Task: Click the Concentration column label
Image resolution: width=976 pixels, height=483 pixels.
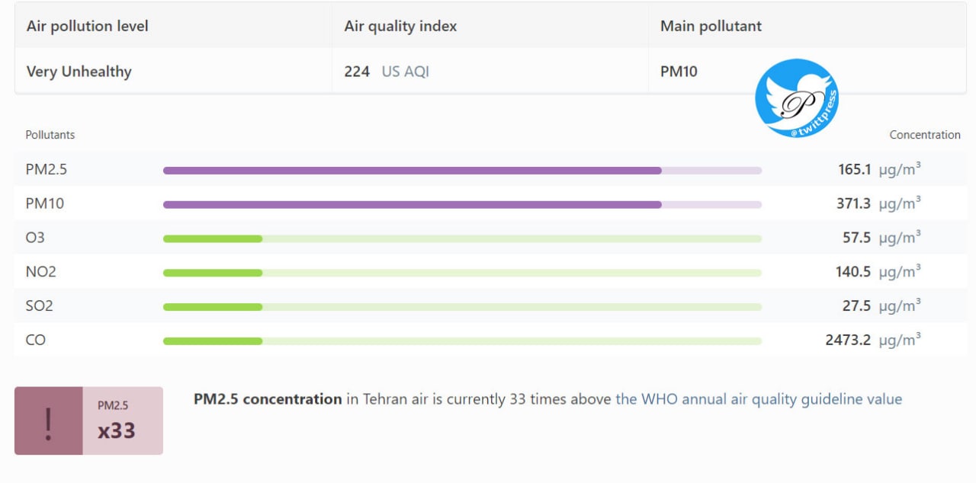Action: [x=924, y=135]
